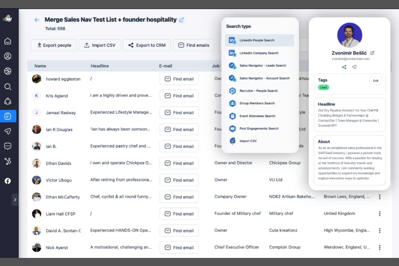399x266 pixels.
Task: Select the highlighted lists clipboard icon in sidebar
Action: point(8,116)
